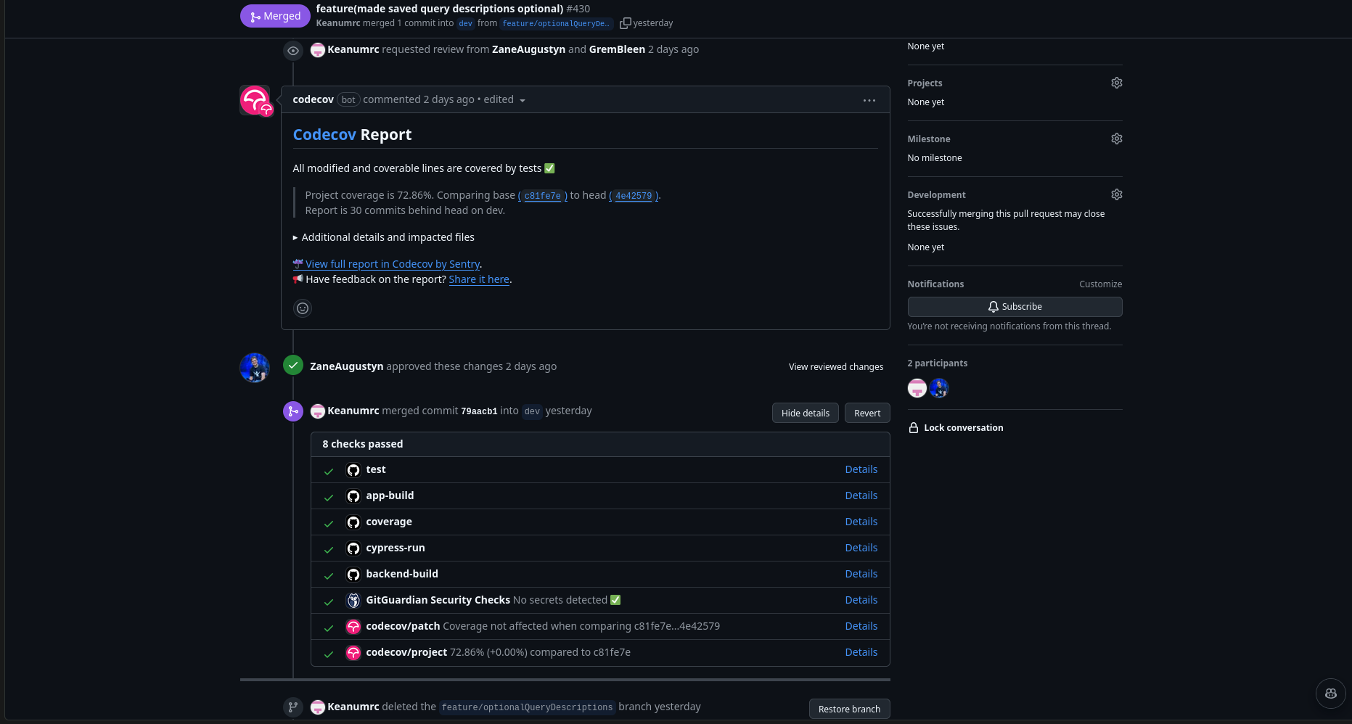Open Details for the test check
1352x724 pixels.
[861, 469]
